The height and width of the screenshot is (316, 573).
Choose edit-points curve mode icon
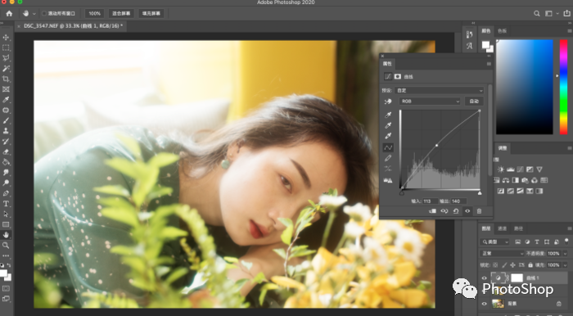(388, 147)
